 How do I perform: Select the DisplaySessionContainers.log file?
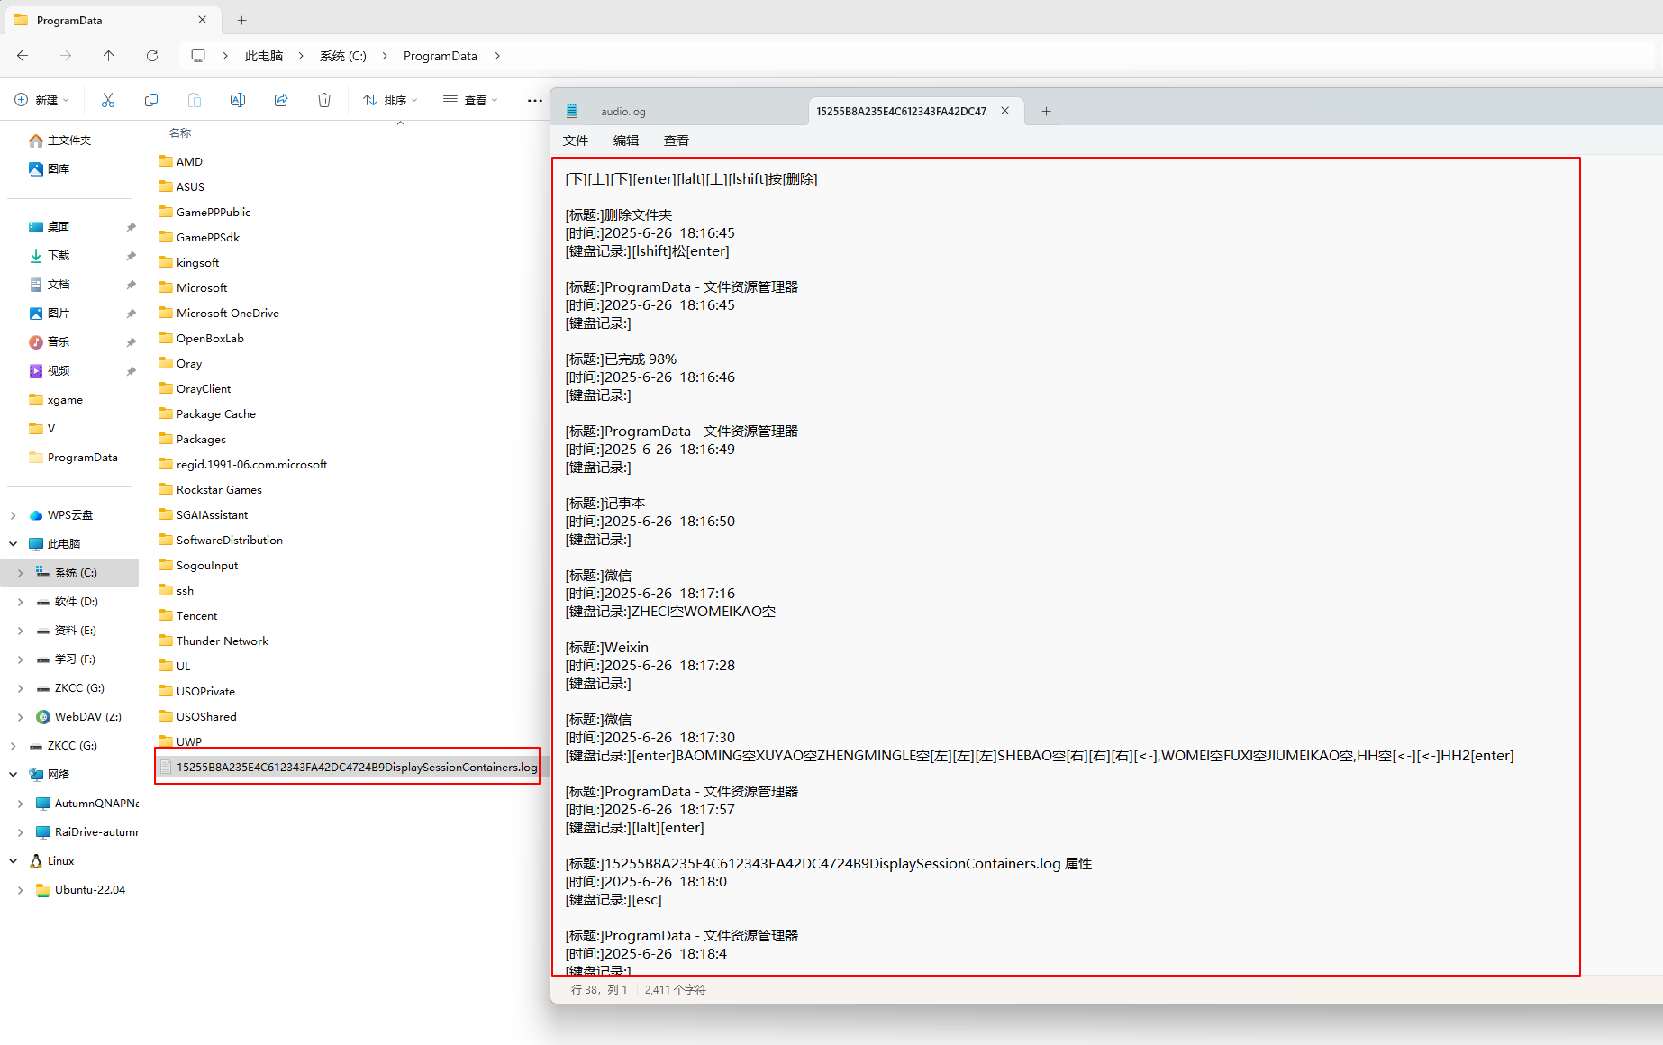[x=348, y=768]
